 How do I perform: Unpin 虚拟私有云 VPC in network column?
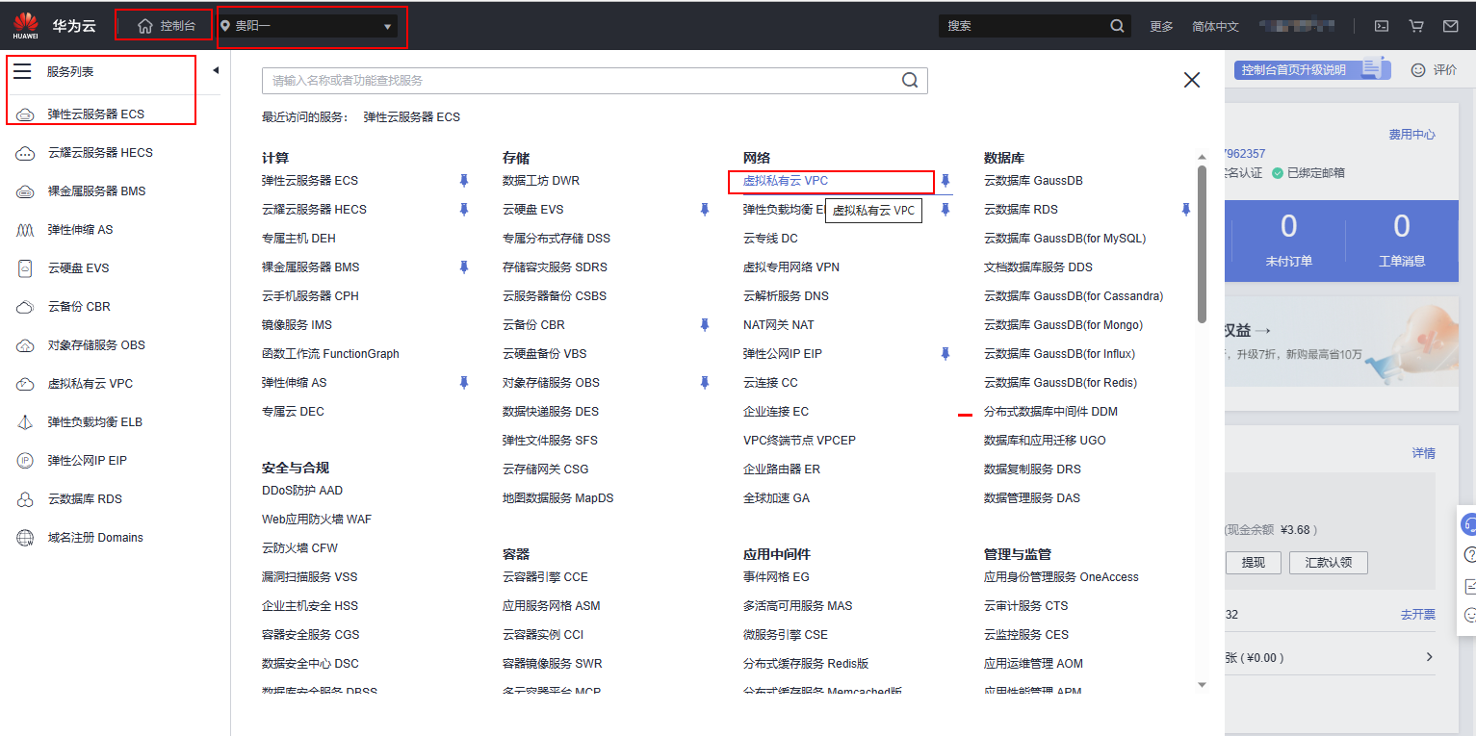(x=945, y=181)
